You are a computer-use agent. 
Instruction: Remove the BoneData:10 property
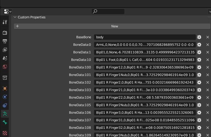coord(208,60)
